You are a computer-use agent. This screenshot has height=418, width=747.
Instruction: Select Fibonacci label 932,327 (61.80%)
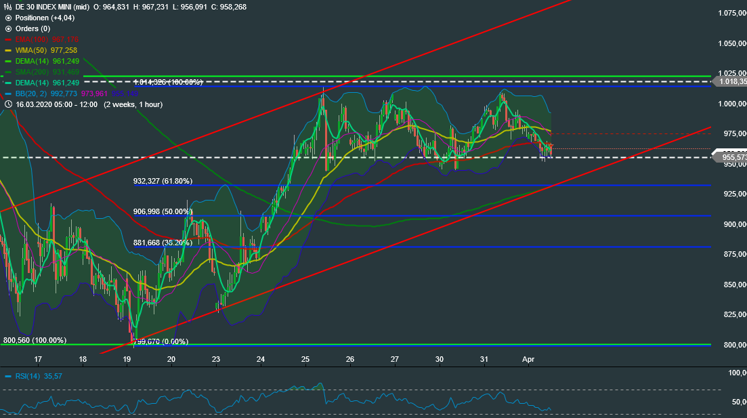(x=163, y=181)
